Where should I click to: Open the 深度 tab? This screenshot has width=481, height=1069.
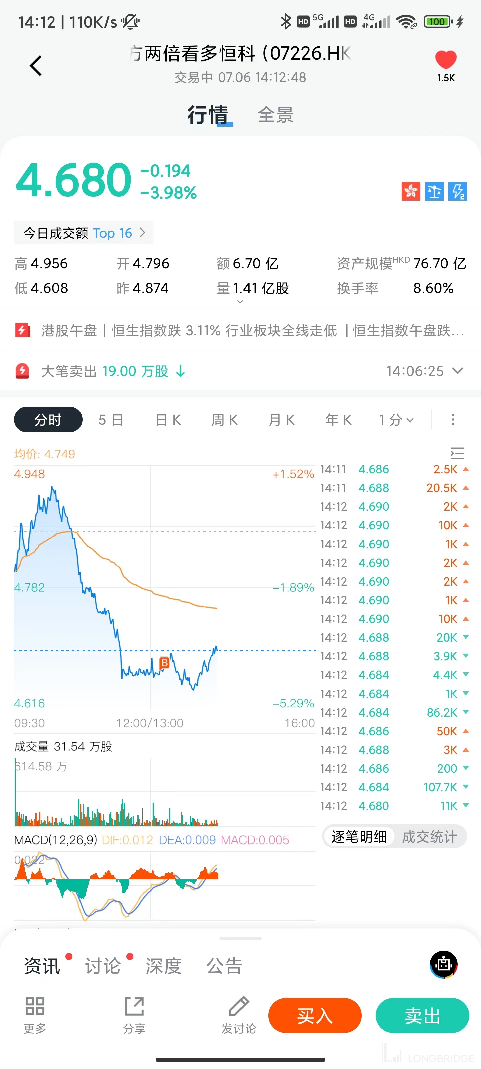164,966
